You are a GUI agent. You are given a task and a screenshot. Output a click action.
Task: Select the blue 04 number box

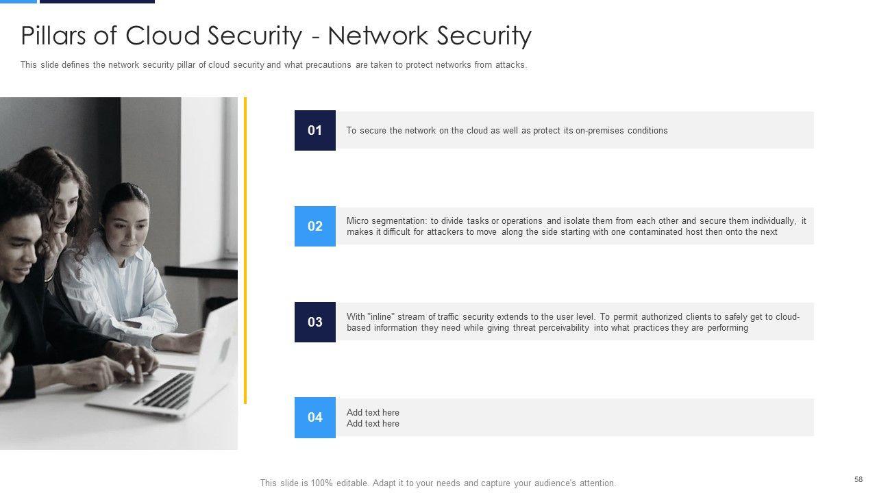tap(315, 417)
